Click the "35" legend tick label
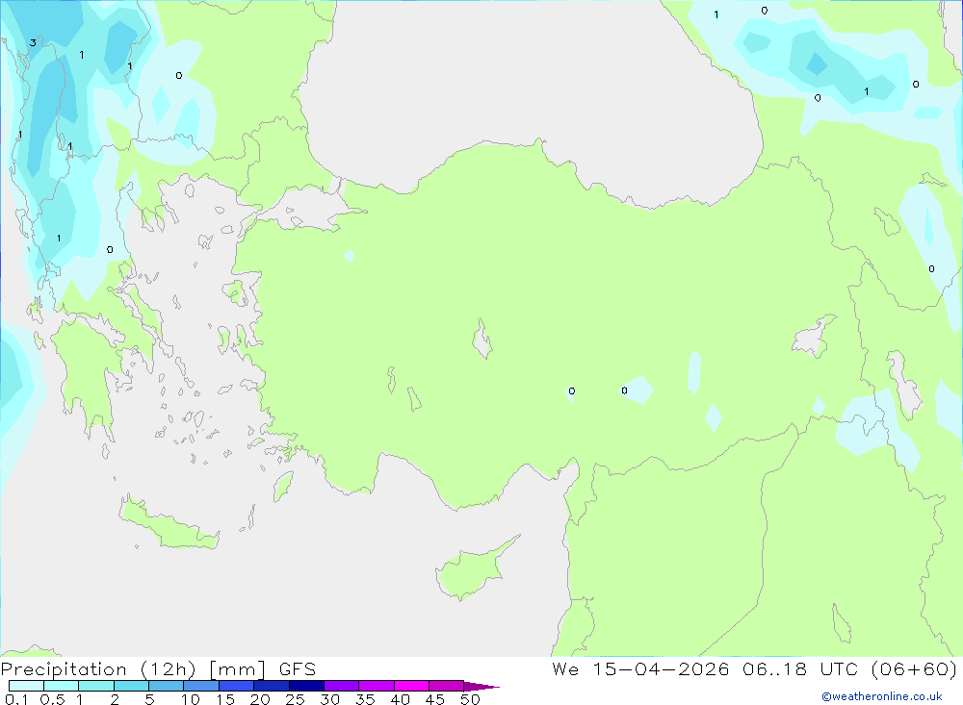963x705 pixels. (x=365, y=699)
